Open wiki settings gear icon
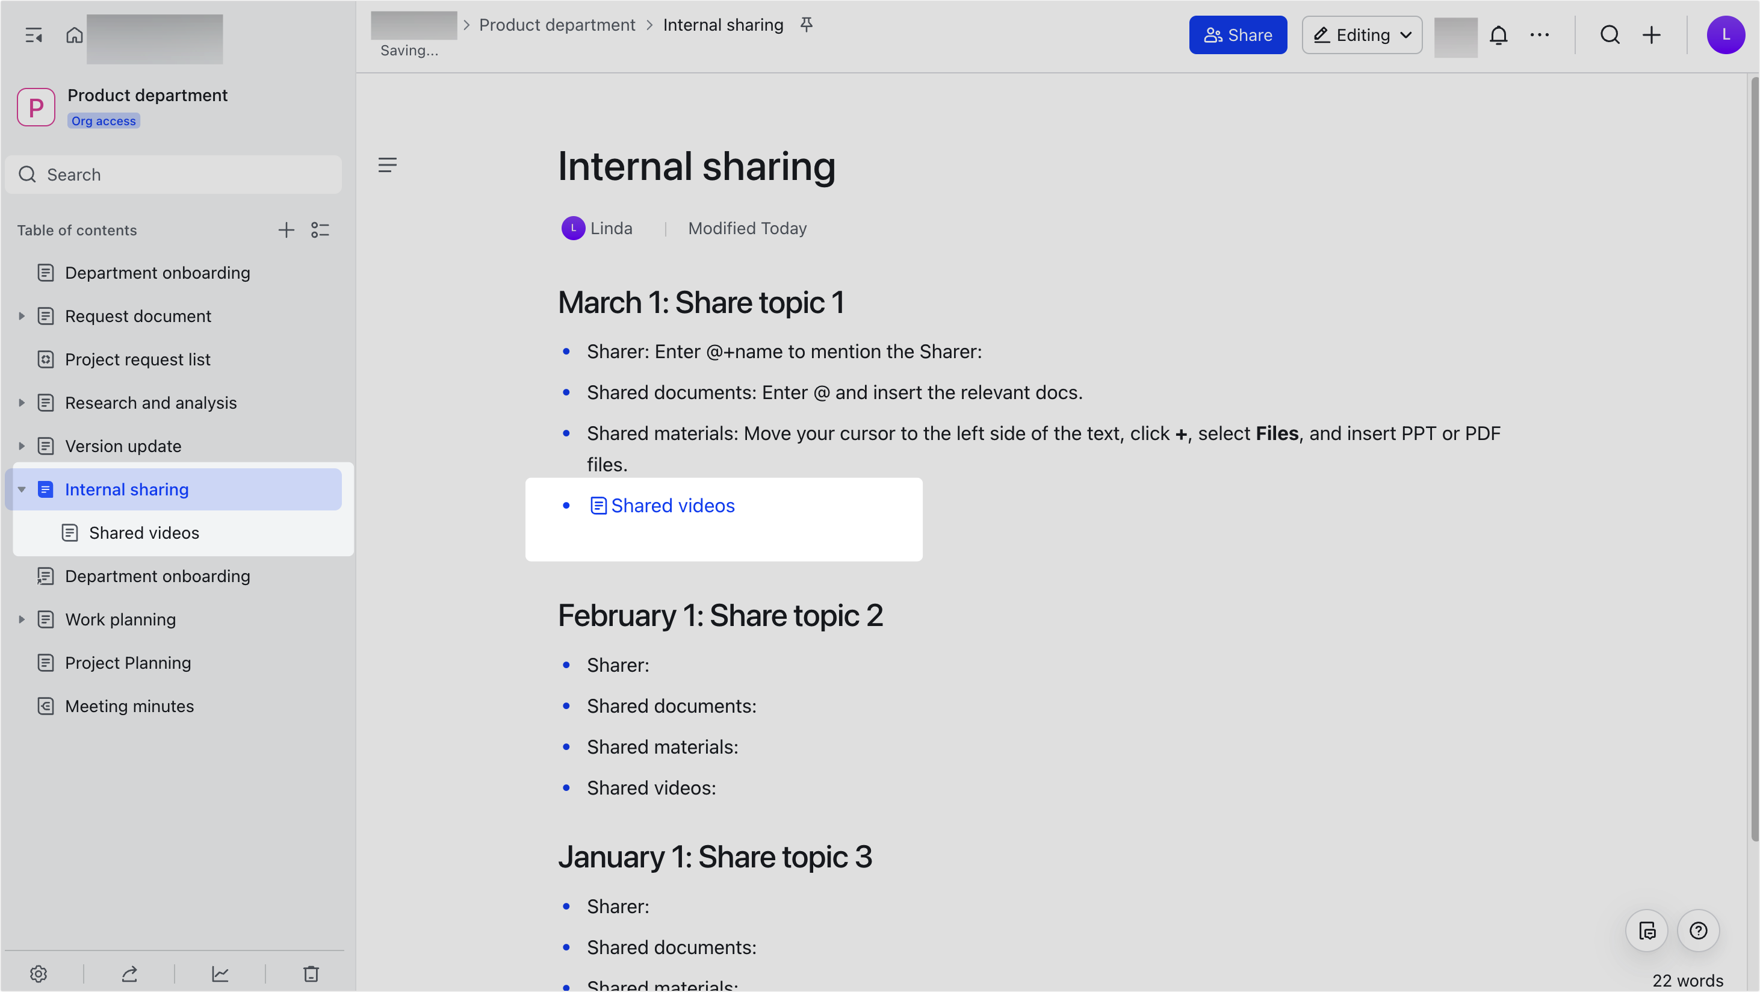The height and width of the screenshot is (992, 1760). point(39,973)
